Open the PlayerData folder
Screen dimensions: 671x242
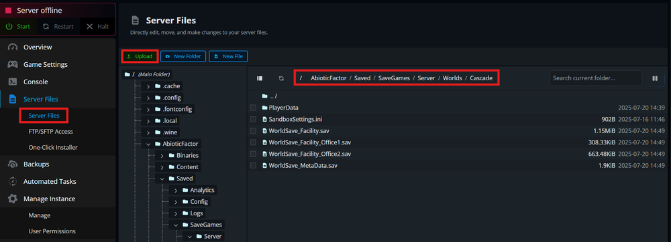(x=283, y=108)
